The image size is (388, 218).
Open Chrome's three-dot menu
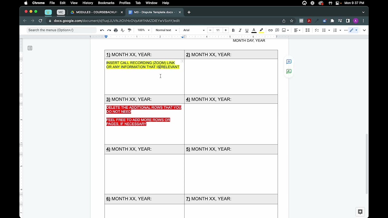pyautogui.click(x=363, y=21)
